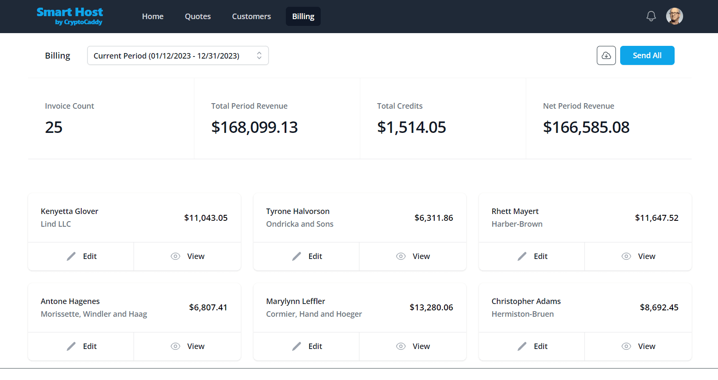Click the notification bell icon
Image resolution: width=718 pixels, height=380 pixels.
(x=651, y=17)
